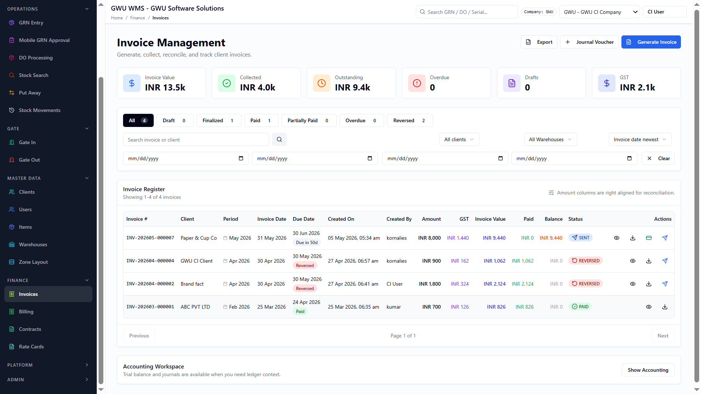The height and width of the screenshot is (394, 701).
Task: Click the Drafts document icon
Action: (512, 83)
